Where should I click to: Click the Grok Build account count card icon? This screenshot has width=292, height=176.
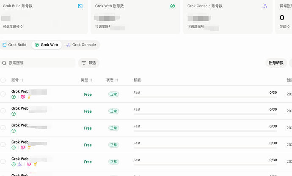80,6
